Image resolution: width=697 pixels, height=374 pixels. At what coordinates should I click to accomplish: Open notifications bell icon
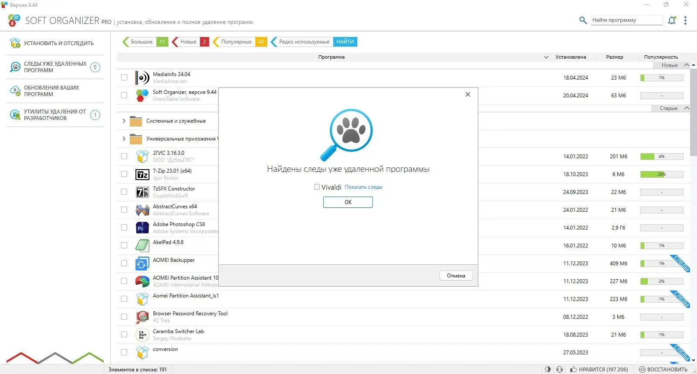coord(672,20)
